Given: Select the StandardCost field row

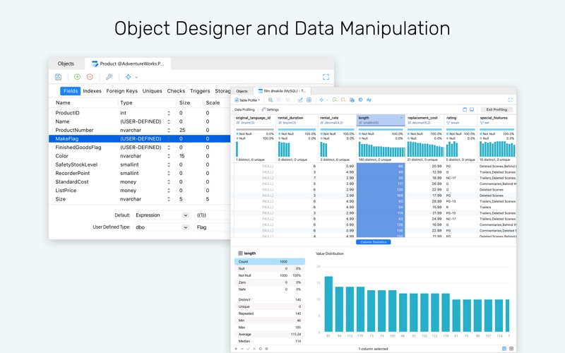Looking at the screenshot, I should [139, 182].
